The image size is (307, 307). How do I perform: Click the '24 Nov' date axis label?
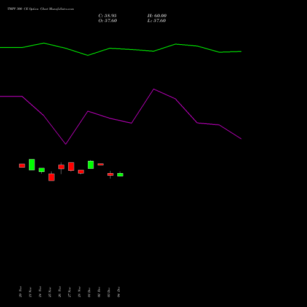pos(40,292)
